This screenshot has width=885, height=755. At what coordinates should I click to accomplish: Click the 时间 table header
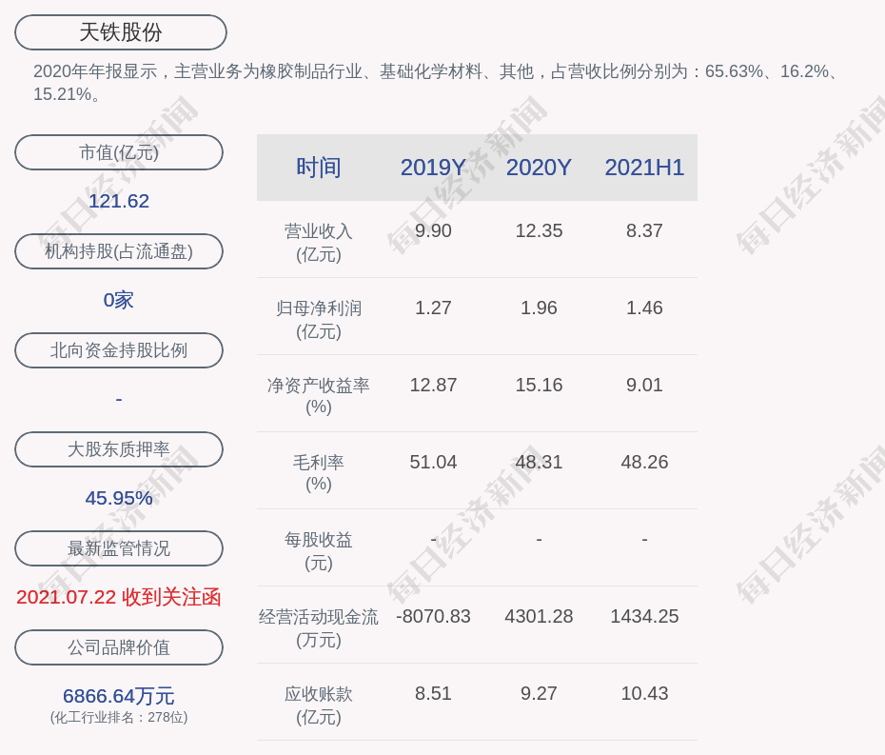(x=319, y=168)
